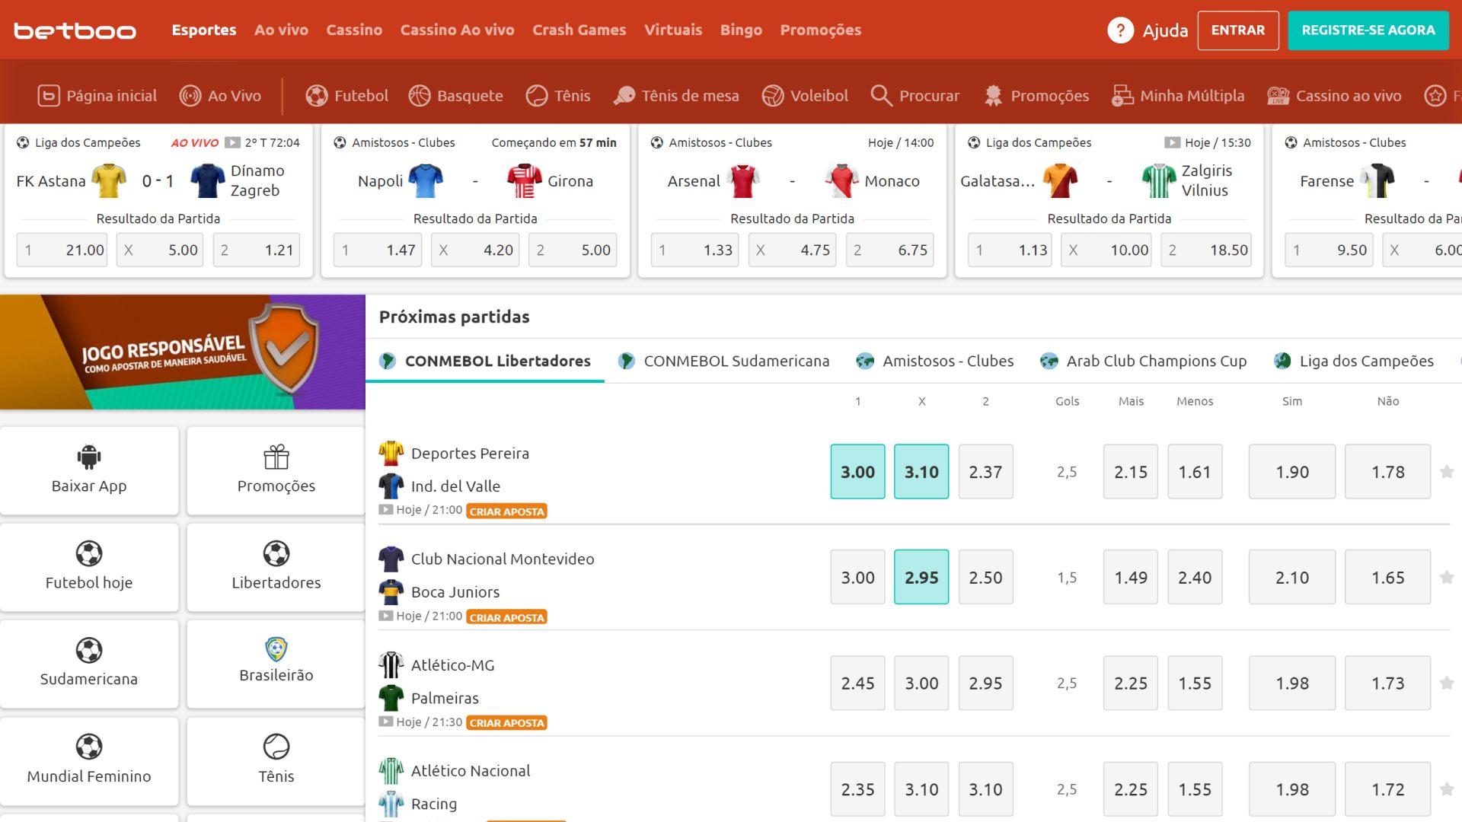Open the Cassino top menu
This screenshot has height=822, width=1462.
354,30
